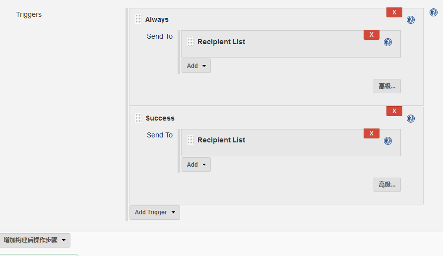
Task: Open help for the Triggers section
Action: (x=434, y=12)
